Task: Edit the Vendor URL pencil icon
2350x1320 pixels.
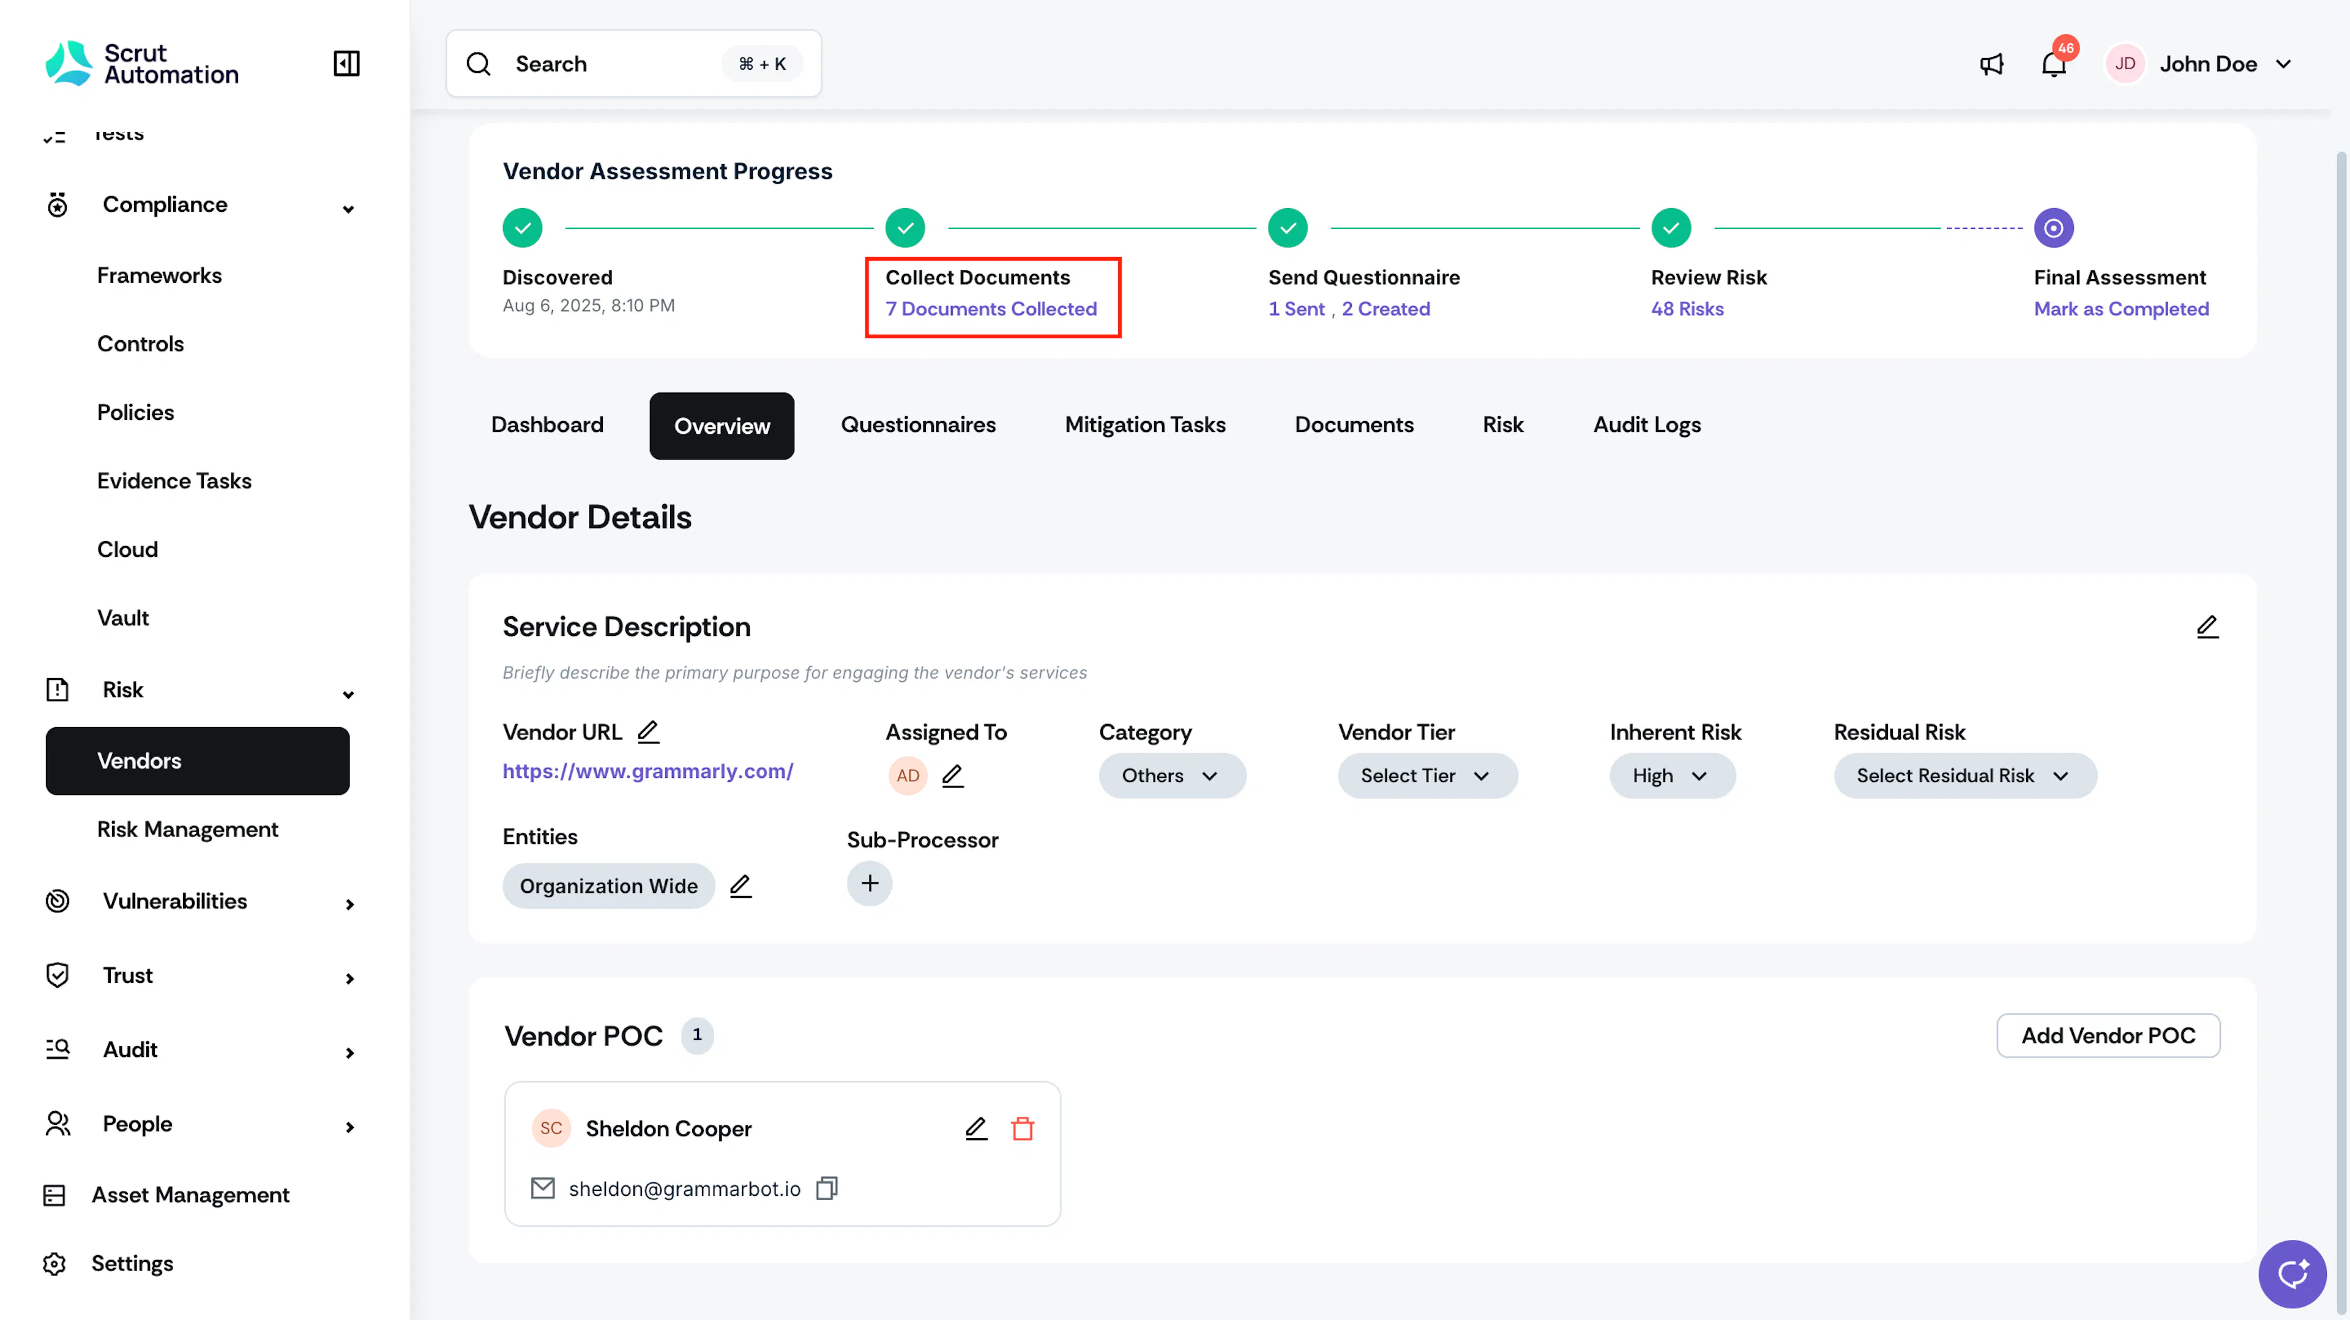Action: [x=647, y=732]
